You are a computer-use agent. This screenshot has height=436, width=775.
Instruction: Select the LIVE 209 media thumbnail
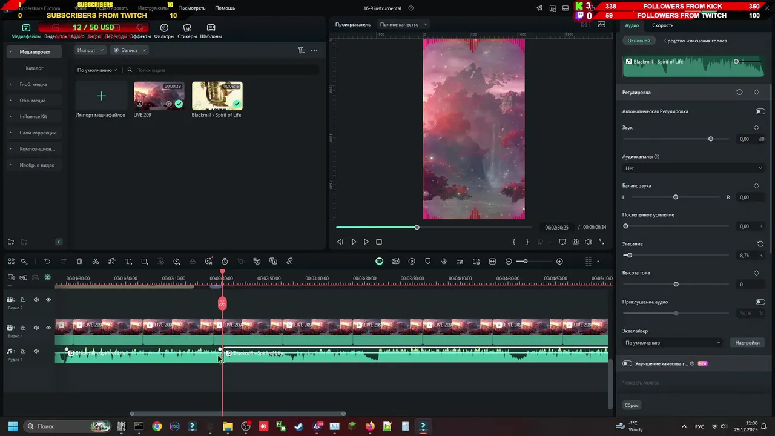pos(159,96)
